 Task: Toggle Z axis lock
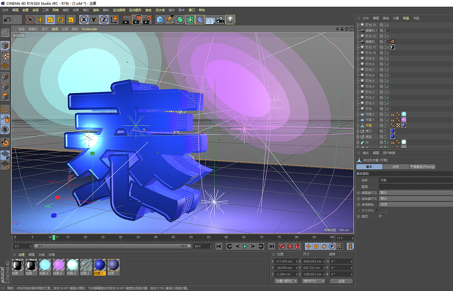104,20
